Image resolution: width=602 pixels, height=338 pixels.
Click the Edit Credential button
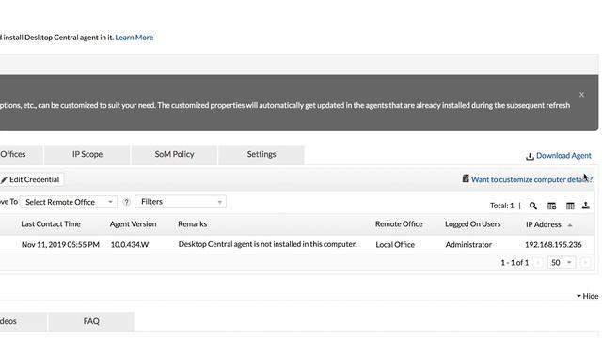click(31, 179)
